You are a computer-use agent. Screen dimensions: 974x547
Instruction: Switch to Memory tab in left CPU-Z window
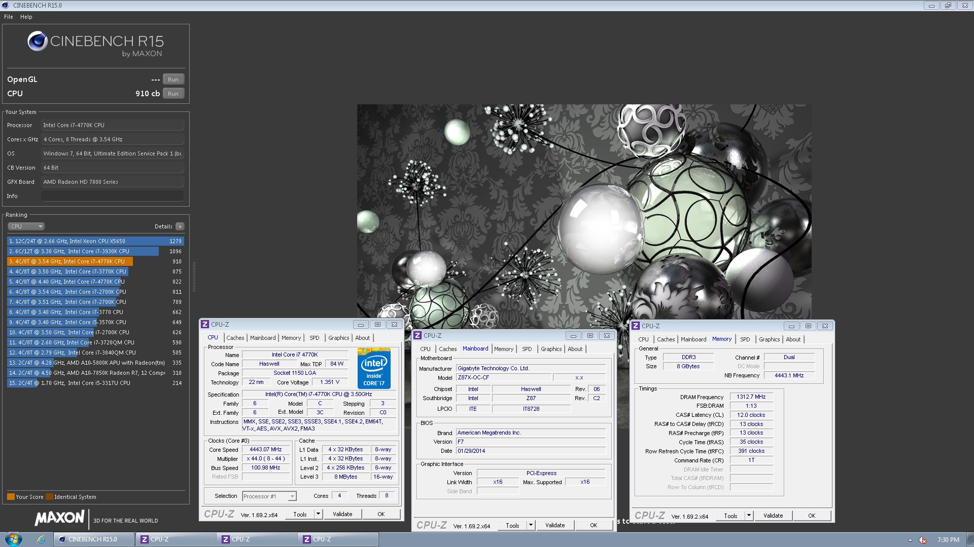point(291,338)
